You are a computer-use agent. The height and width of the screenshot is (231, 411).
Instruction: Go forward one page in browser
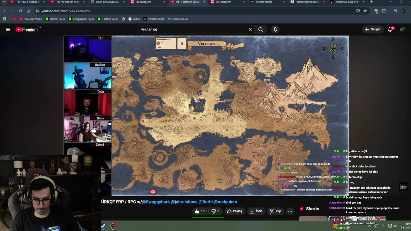click(x=13, y=11)
